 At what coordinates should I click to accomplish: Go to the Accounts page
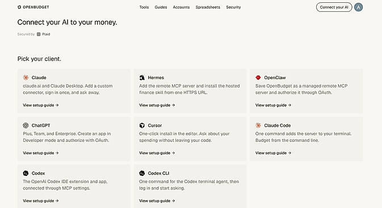(x=181, y=7)
